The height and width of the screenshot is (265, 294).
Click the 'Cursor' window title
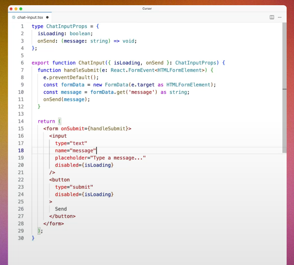click(147, 9)
